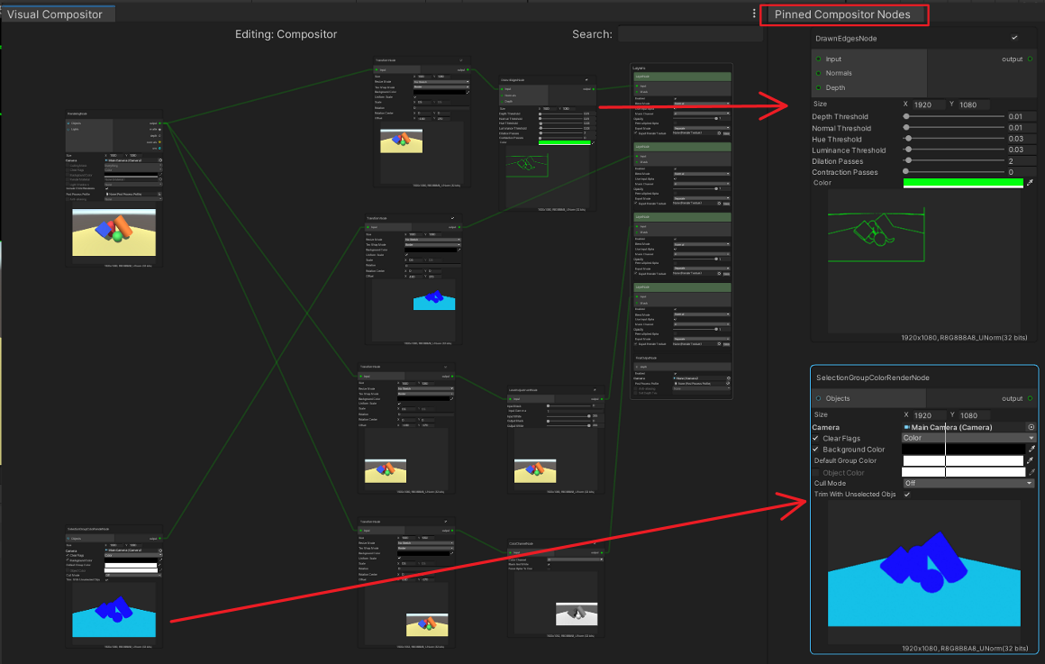Select the output port of DrawnEdgesNode
Image resolution: width=1045 pixels, height=664 pixels.
pyautogui.click(x=1031, y=59)
